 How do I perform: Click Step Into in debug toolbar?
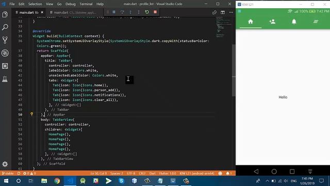pyautogui.click(x=130, y=12)
